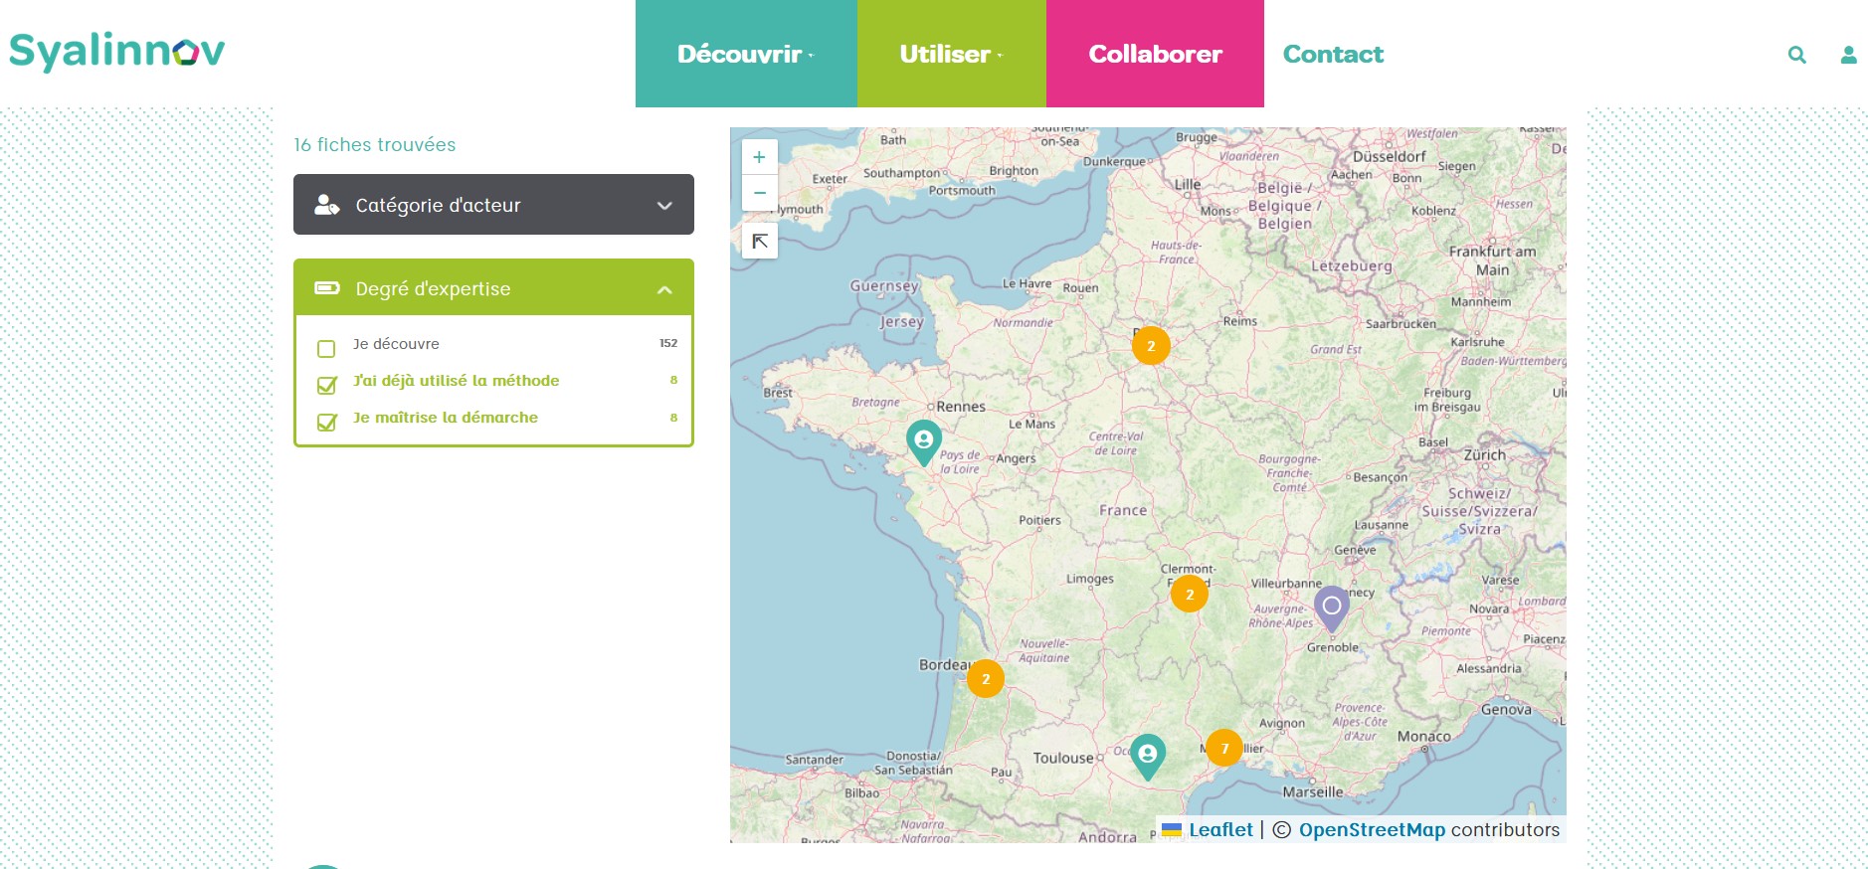The image size is (1868, 869).
Task: Click the map arrow button below zoom controls
Action: (760, 241)
